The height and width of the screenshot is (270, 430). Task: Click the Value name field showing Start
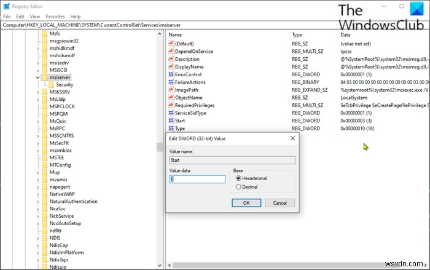point(232,160)
